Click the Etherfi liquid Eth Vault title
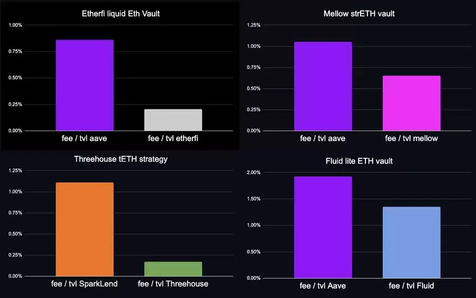This screenshot has height=298, width=476. pos(121,14)
